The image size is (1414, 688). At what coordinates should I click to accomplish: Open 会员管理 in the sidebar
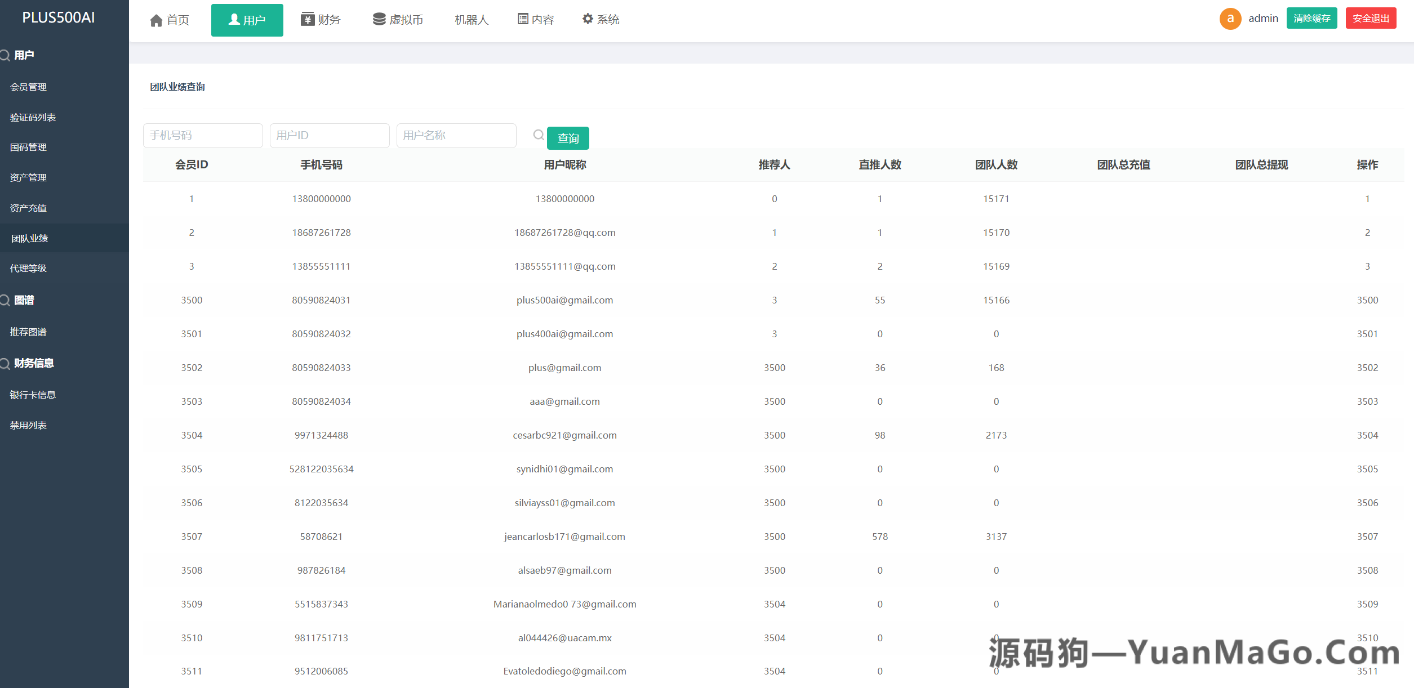pos(29,87)
